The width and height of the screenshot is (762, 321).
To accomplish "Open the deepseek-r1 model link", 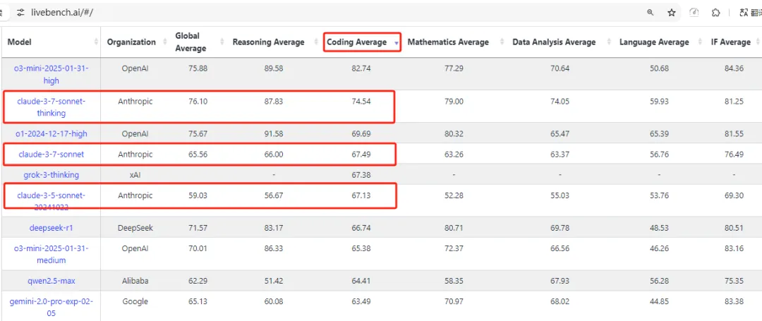I will pos(51,228).
